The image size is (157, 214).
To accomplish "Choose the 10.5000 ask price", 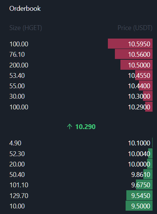I will [x=139, y=65].
